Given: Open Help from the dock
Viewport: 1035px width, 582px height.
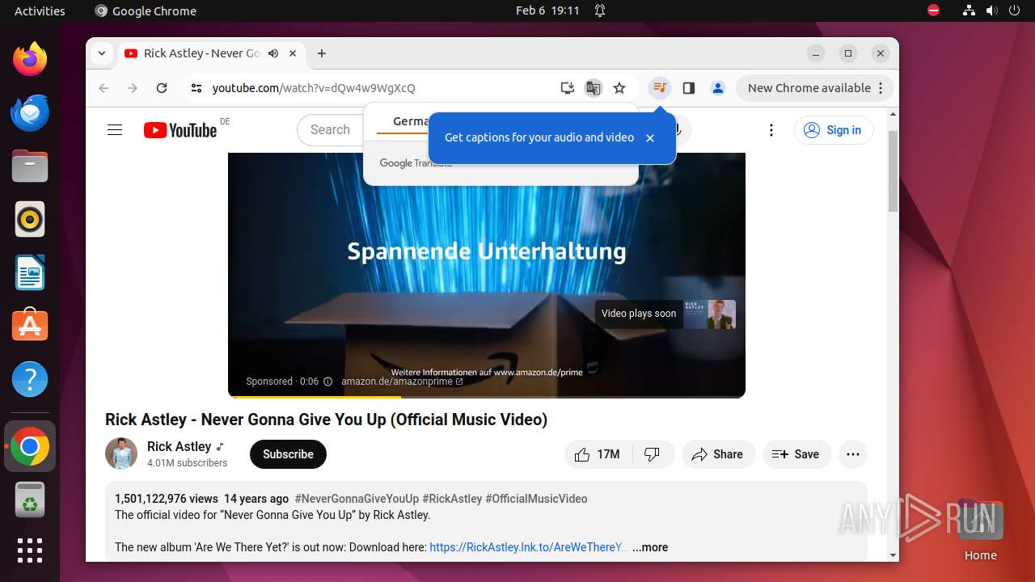Looking at the screenshot, I should pos(30,379).
